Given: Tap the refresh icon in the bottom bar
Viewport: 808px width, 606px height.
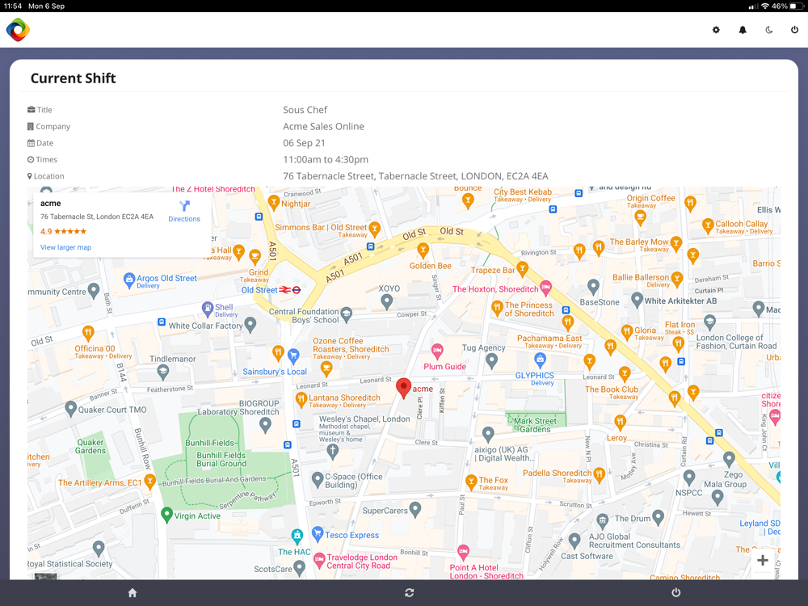Looking at the screenshot, I should coord(409,592).
